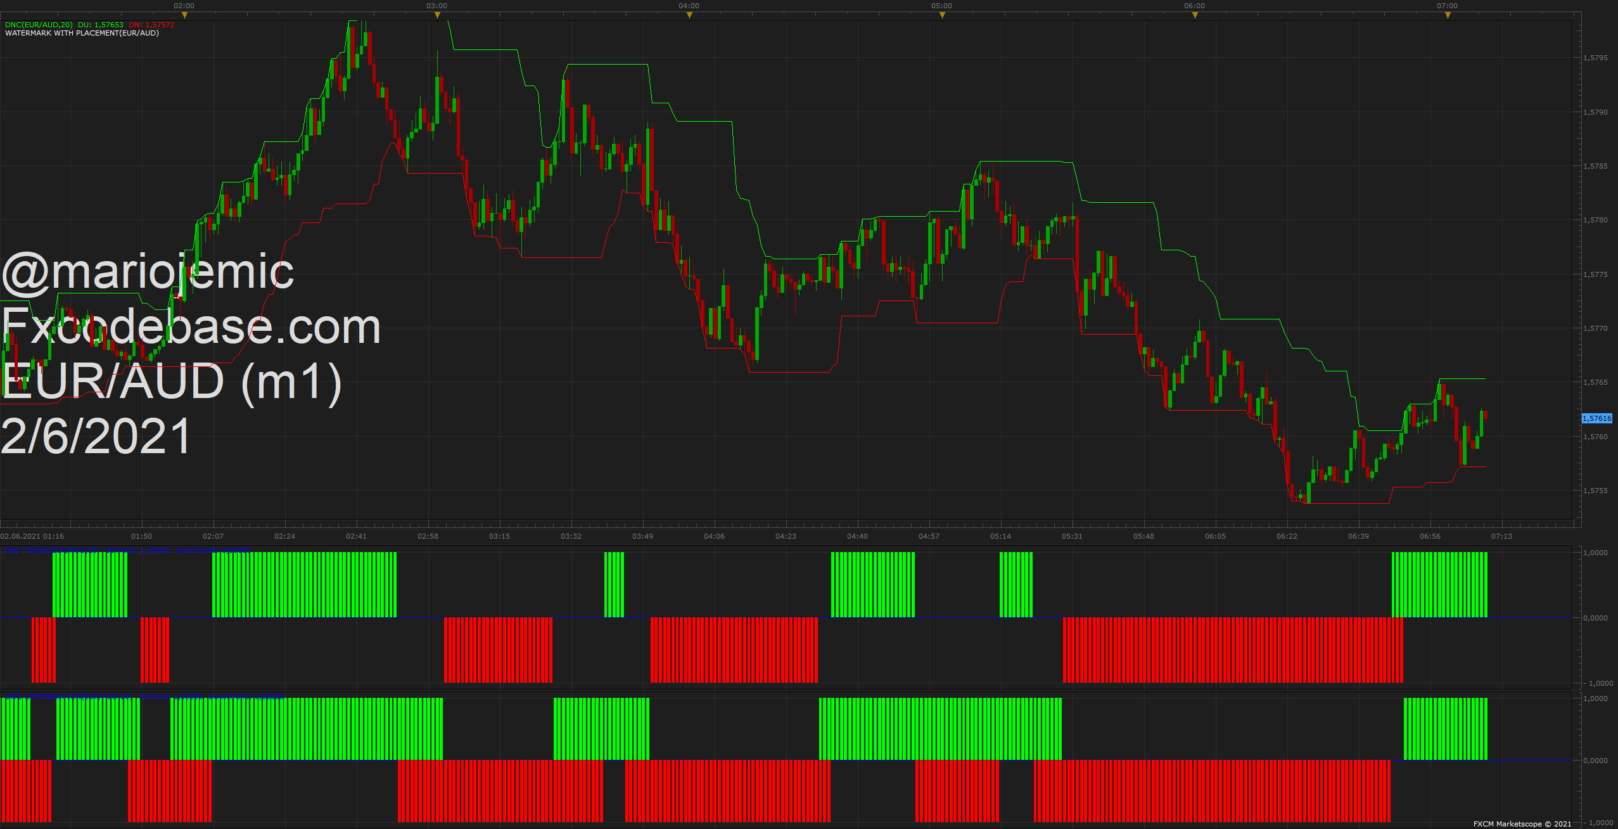Click the 1,5795 price axis label
The height and width of the screenshot is (829, 1618).
[1595, 58]
